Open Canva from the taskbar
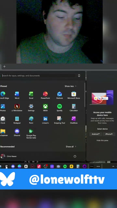The width and height of the screenshot is (117, 208). [x=19, y=166]
